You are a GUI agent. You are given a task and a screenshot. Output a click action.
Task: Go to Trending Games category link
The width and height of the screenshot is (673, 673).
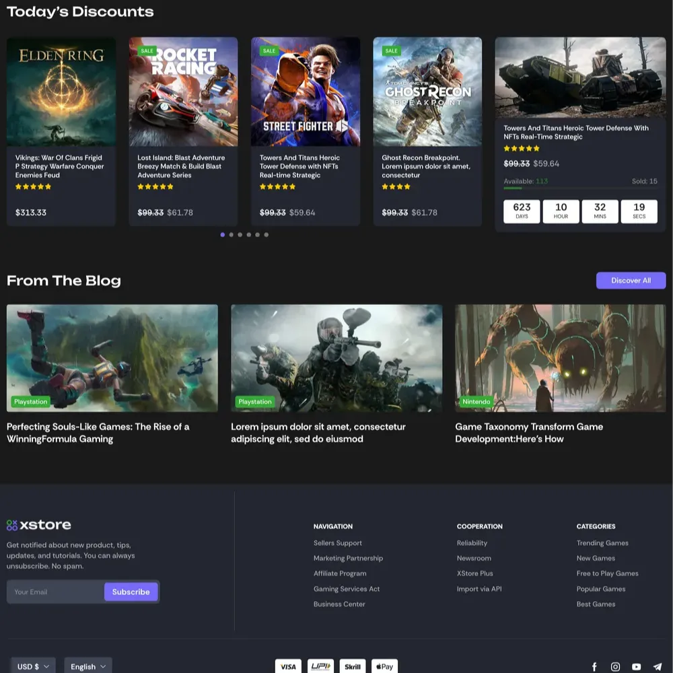coord(602,543)
